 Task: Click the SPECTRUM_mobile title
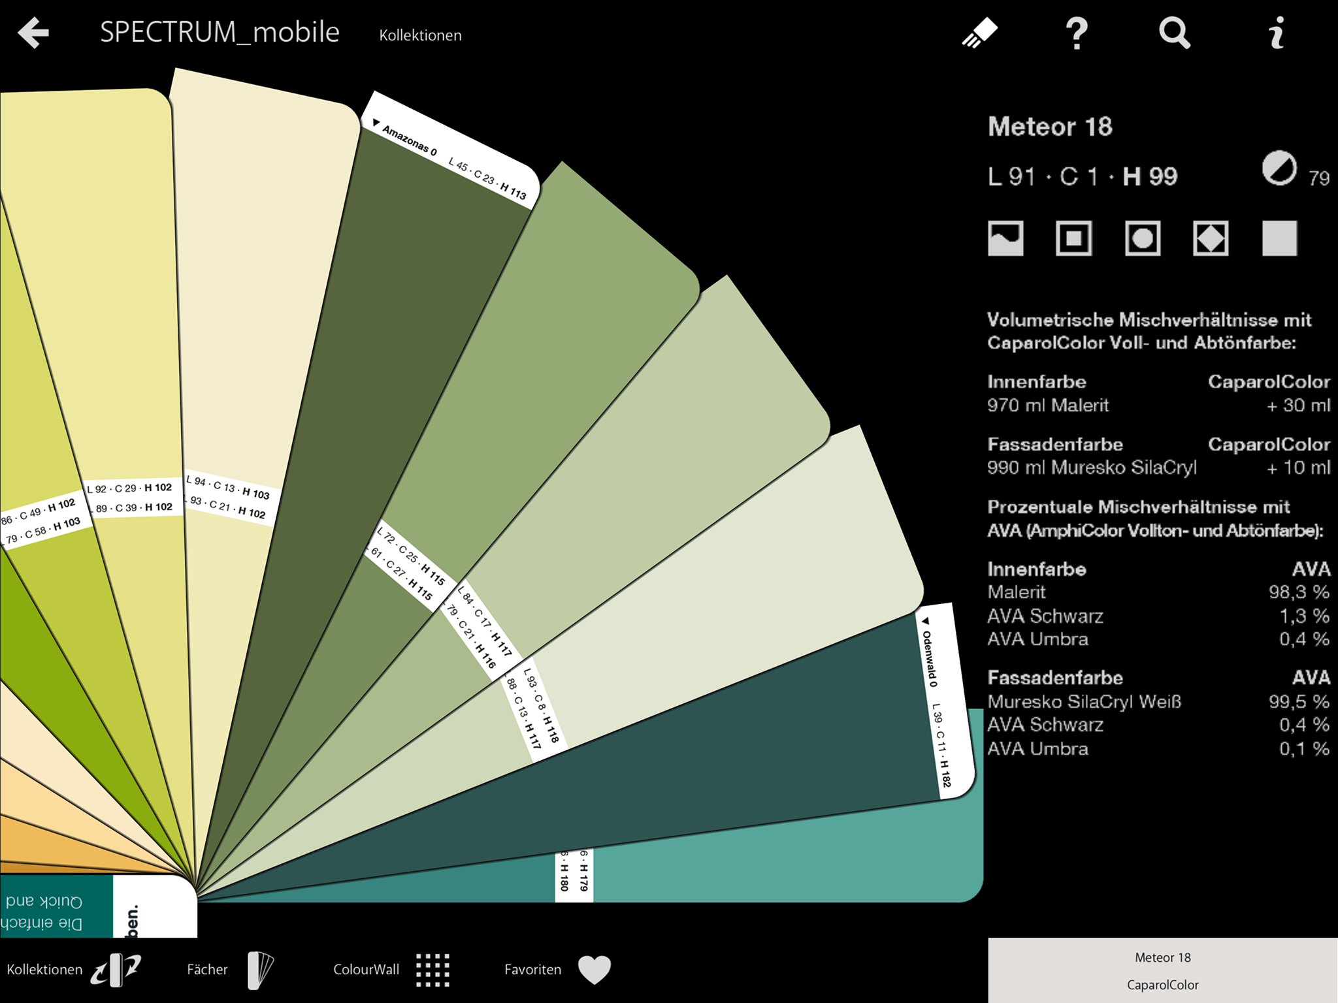point(220,32)
